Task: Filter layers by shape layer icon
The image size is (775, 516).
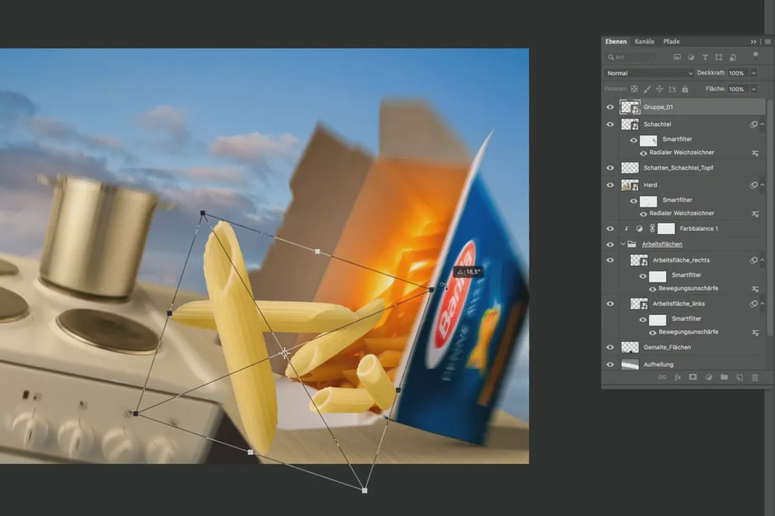Action: tap(719, 57)
